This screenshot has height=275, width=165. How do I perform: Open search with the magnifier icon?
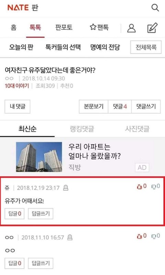(155, 8)
